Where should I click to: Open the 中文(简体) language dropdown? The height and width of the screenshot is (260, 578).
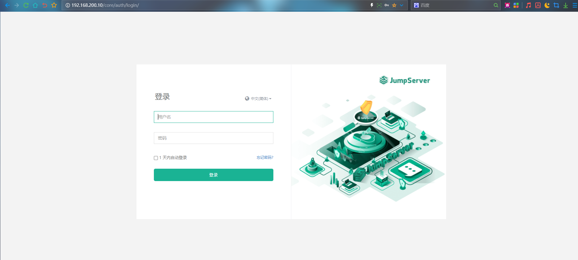[x=261, y=99]
